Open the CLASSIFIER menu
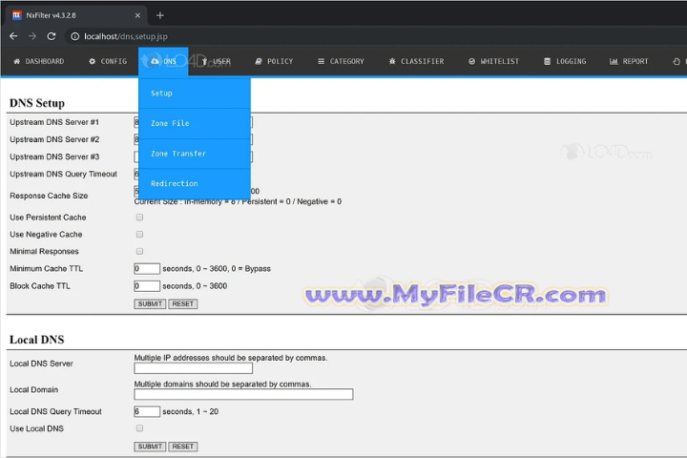The width and height of the screenshot is (687, 458). (416, 61)
